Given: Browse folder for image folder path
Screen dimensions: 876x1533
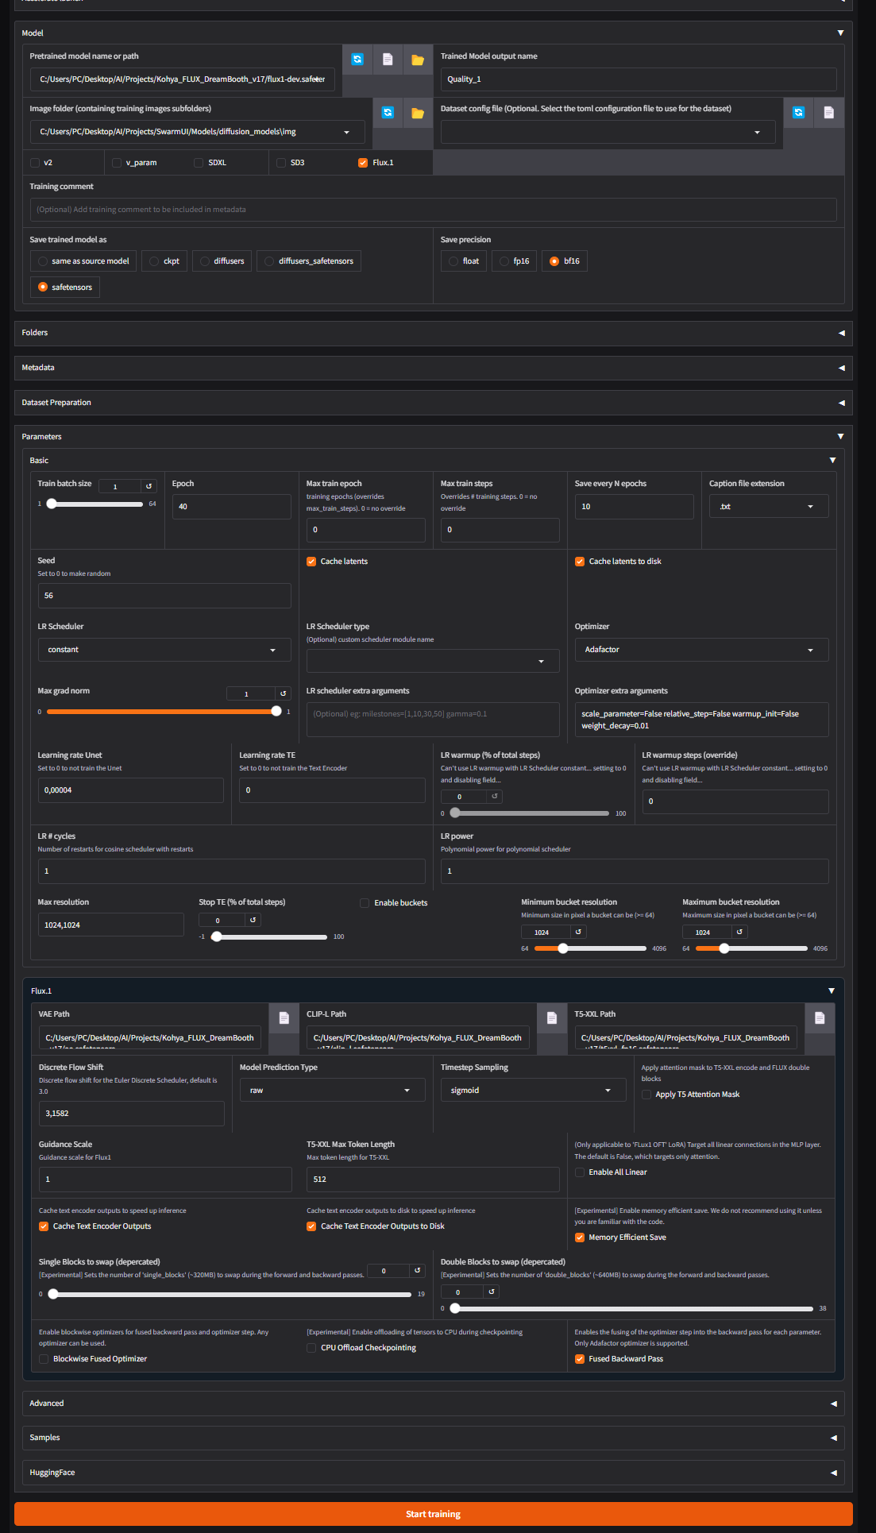Looking at the screenshot, I should (x=418, y=113).
